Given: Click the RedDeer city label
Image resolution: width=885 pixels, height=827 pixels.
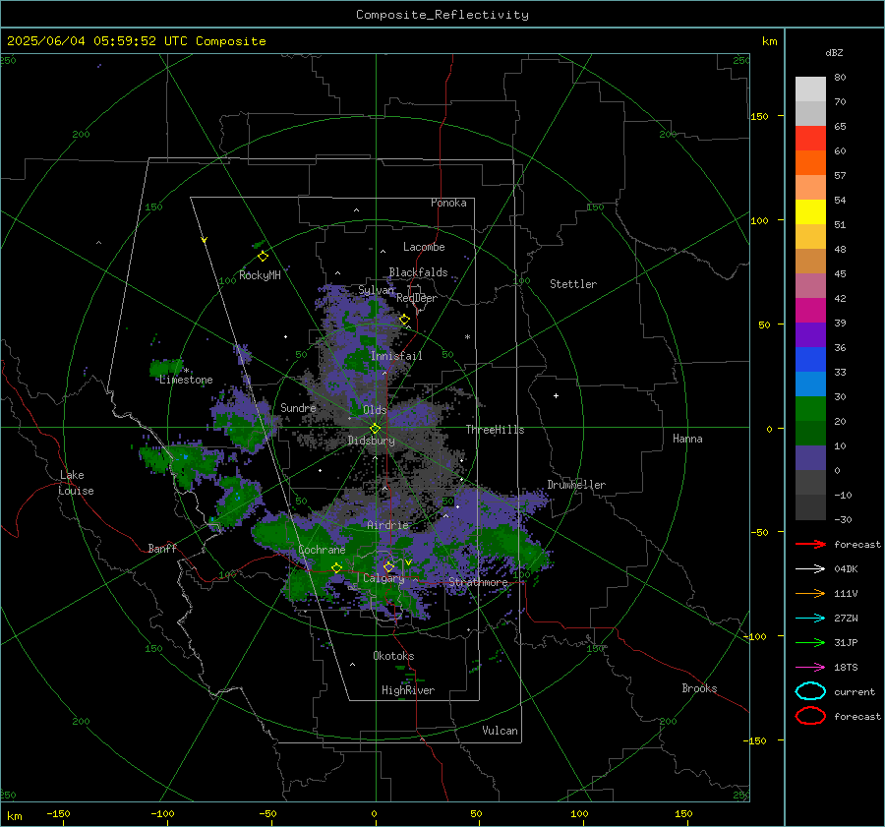Looking at the screenshot, I should 417,298.
